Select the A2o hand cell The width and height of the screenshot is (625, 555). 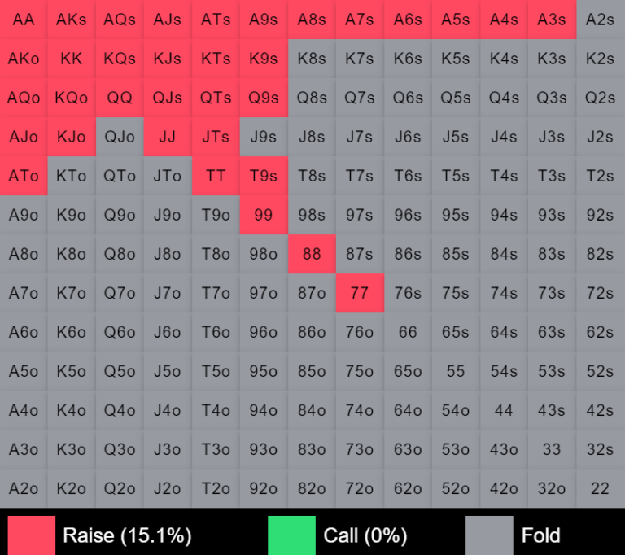point(24,488)
